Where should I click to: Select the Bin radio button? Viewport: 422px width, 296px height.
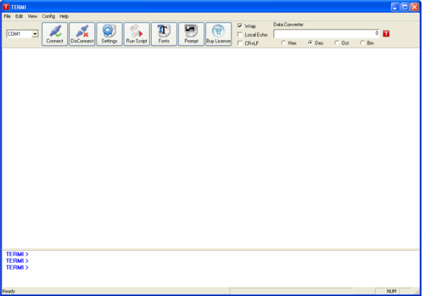click(362, 43)
